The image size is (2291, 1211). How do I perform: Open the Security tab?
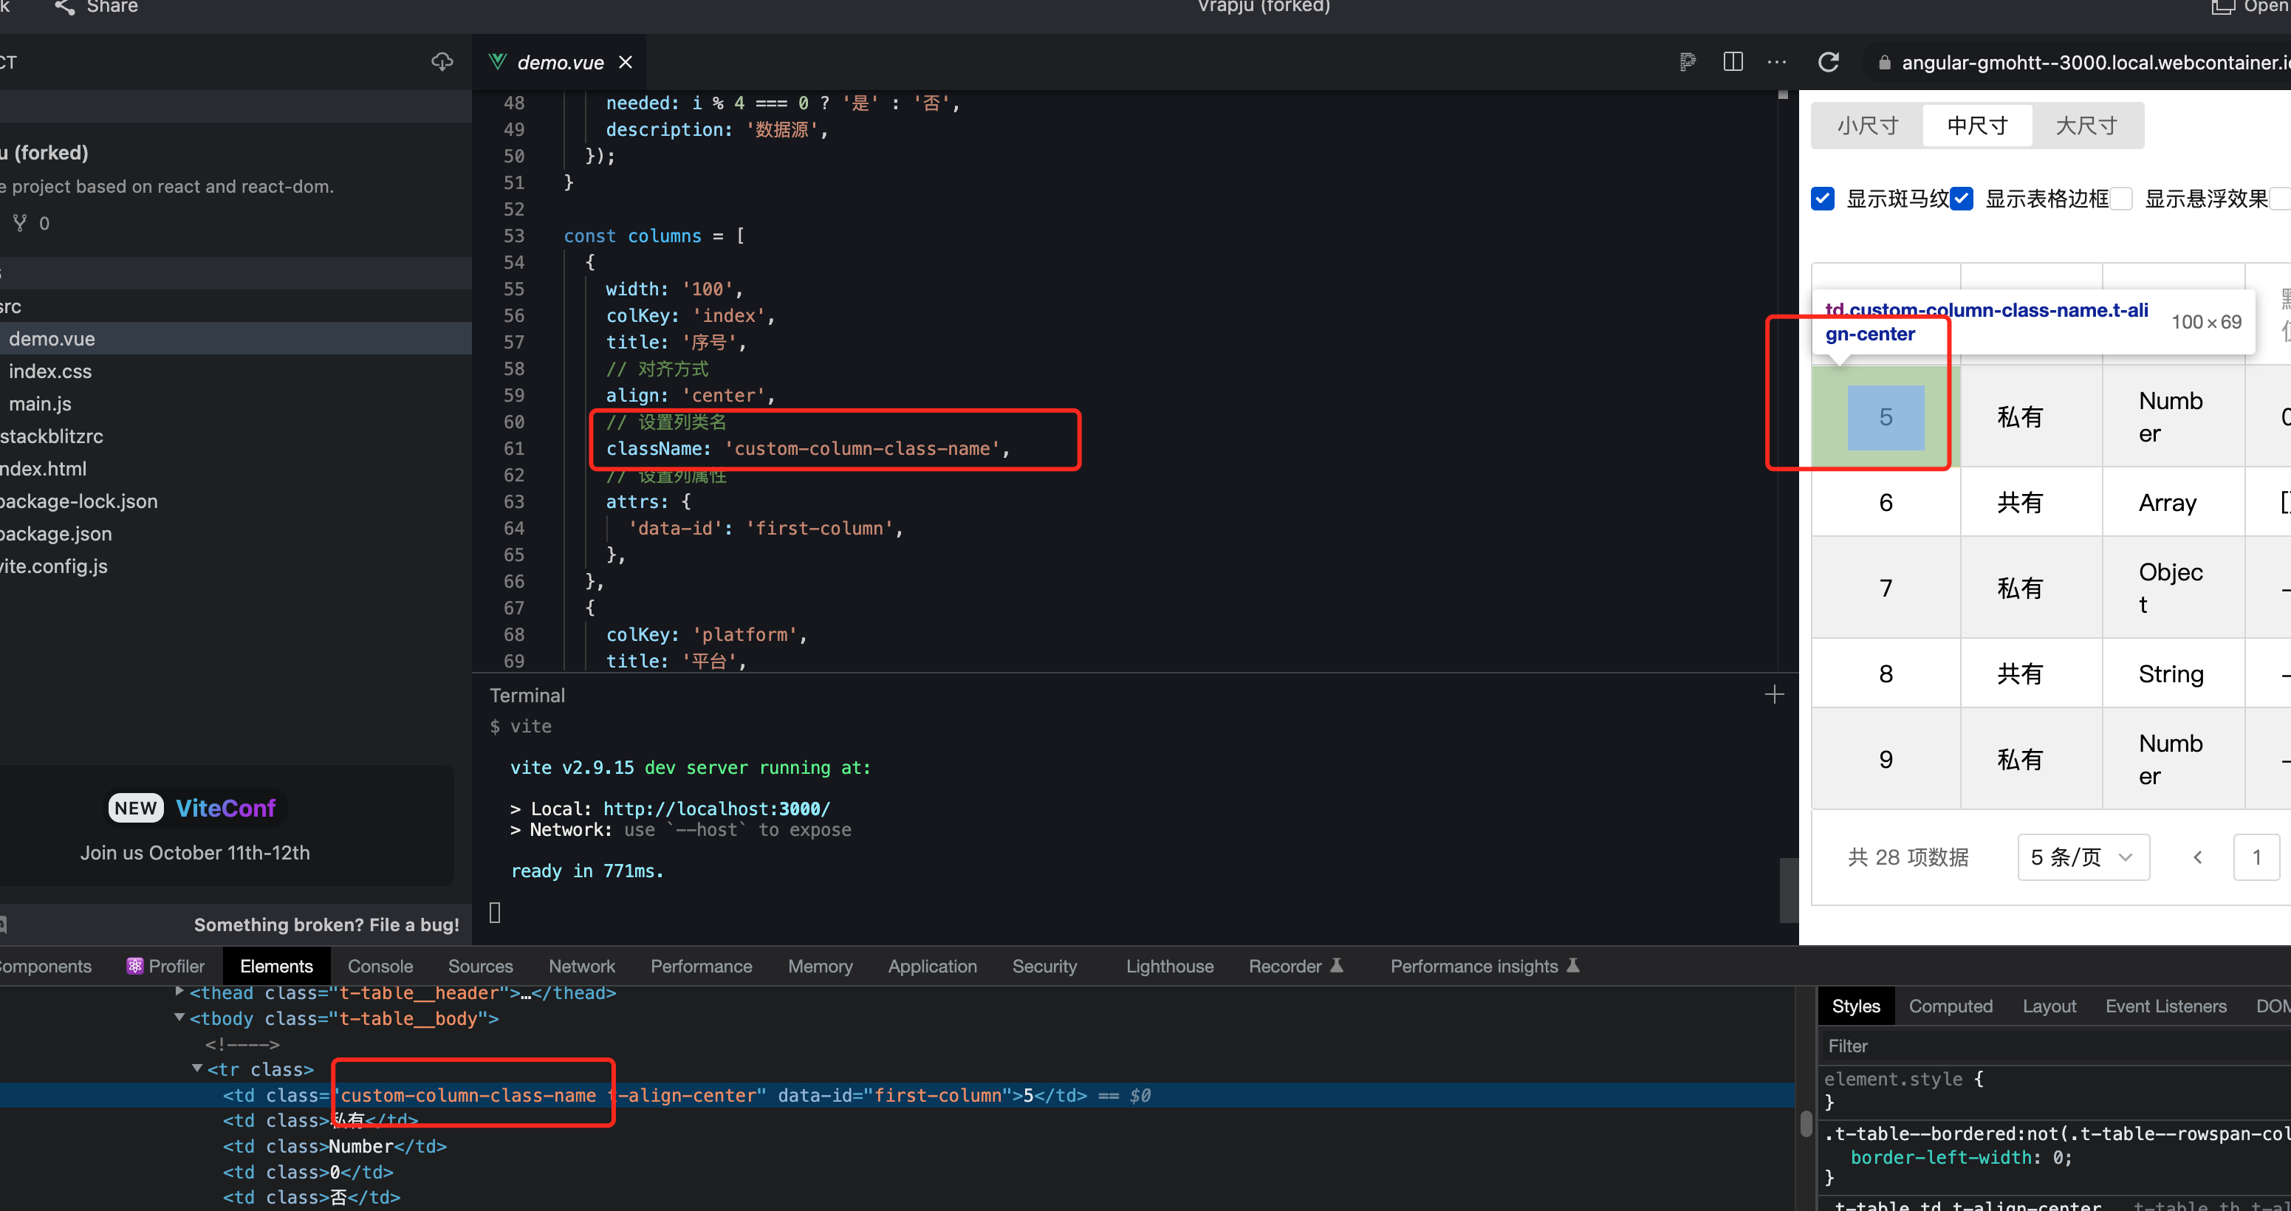point(1044,966)
